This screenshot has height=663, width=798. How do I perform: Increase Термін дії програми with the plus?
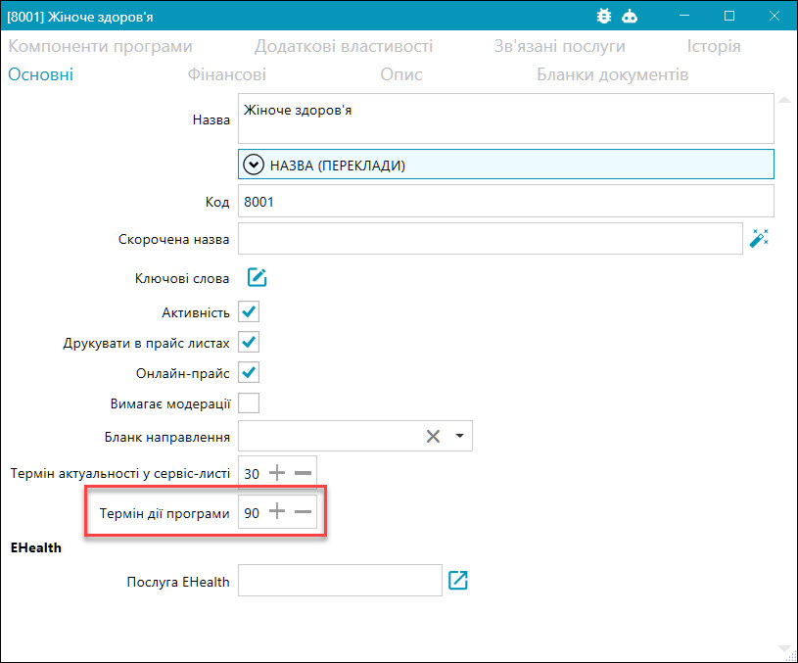(277, 511)
